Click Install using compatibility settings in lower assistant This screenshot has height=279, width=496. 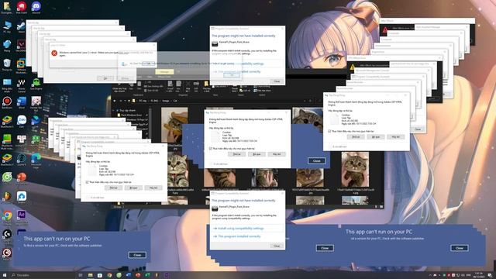click(x=240, y=228)
